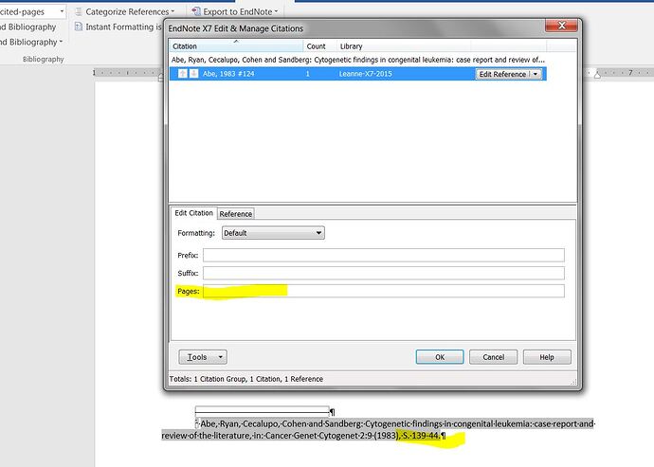Click the Count column header
Image resolution: width=654 pixels, height=467 pixels.
(319, 45)
